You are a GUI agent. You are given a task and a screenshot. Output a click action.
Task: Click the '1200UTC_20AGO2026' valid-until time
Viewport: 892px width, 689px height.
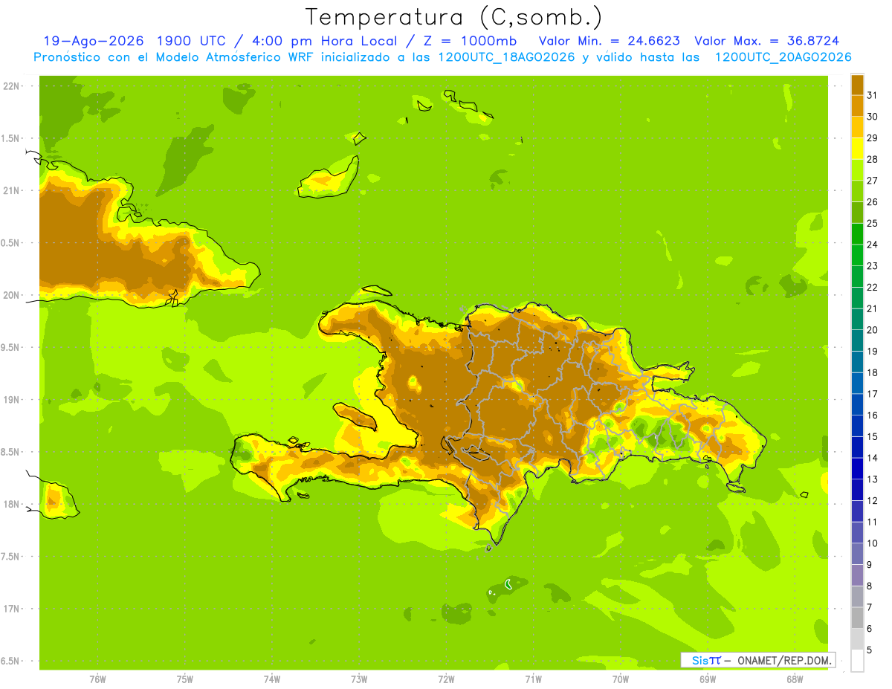tap(783, 57)
